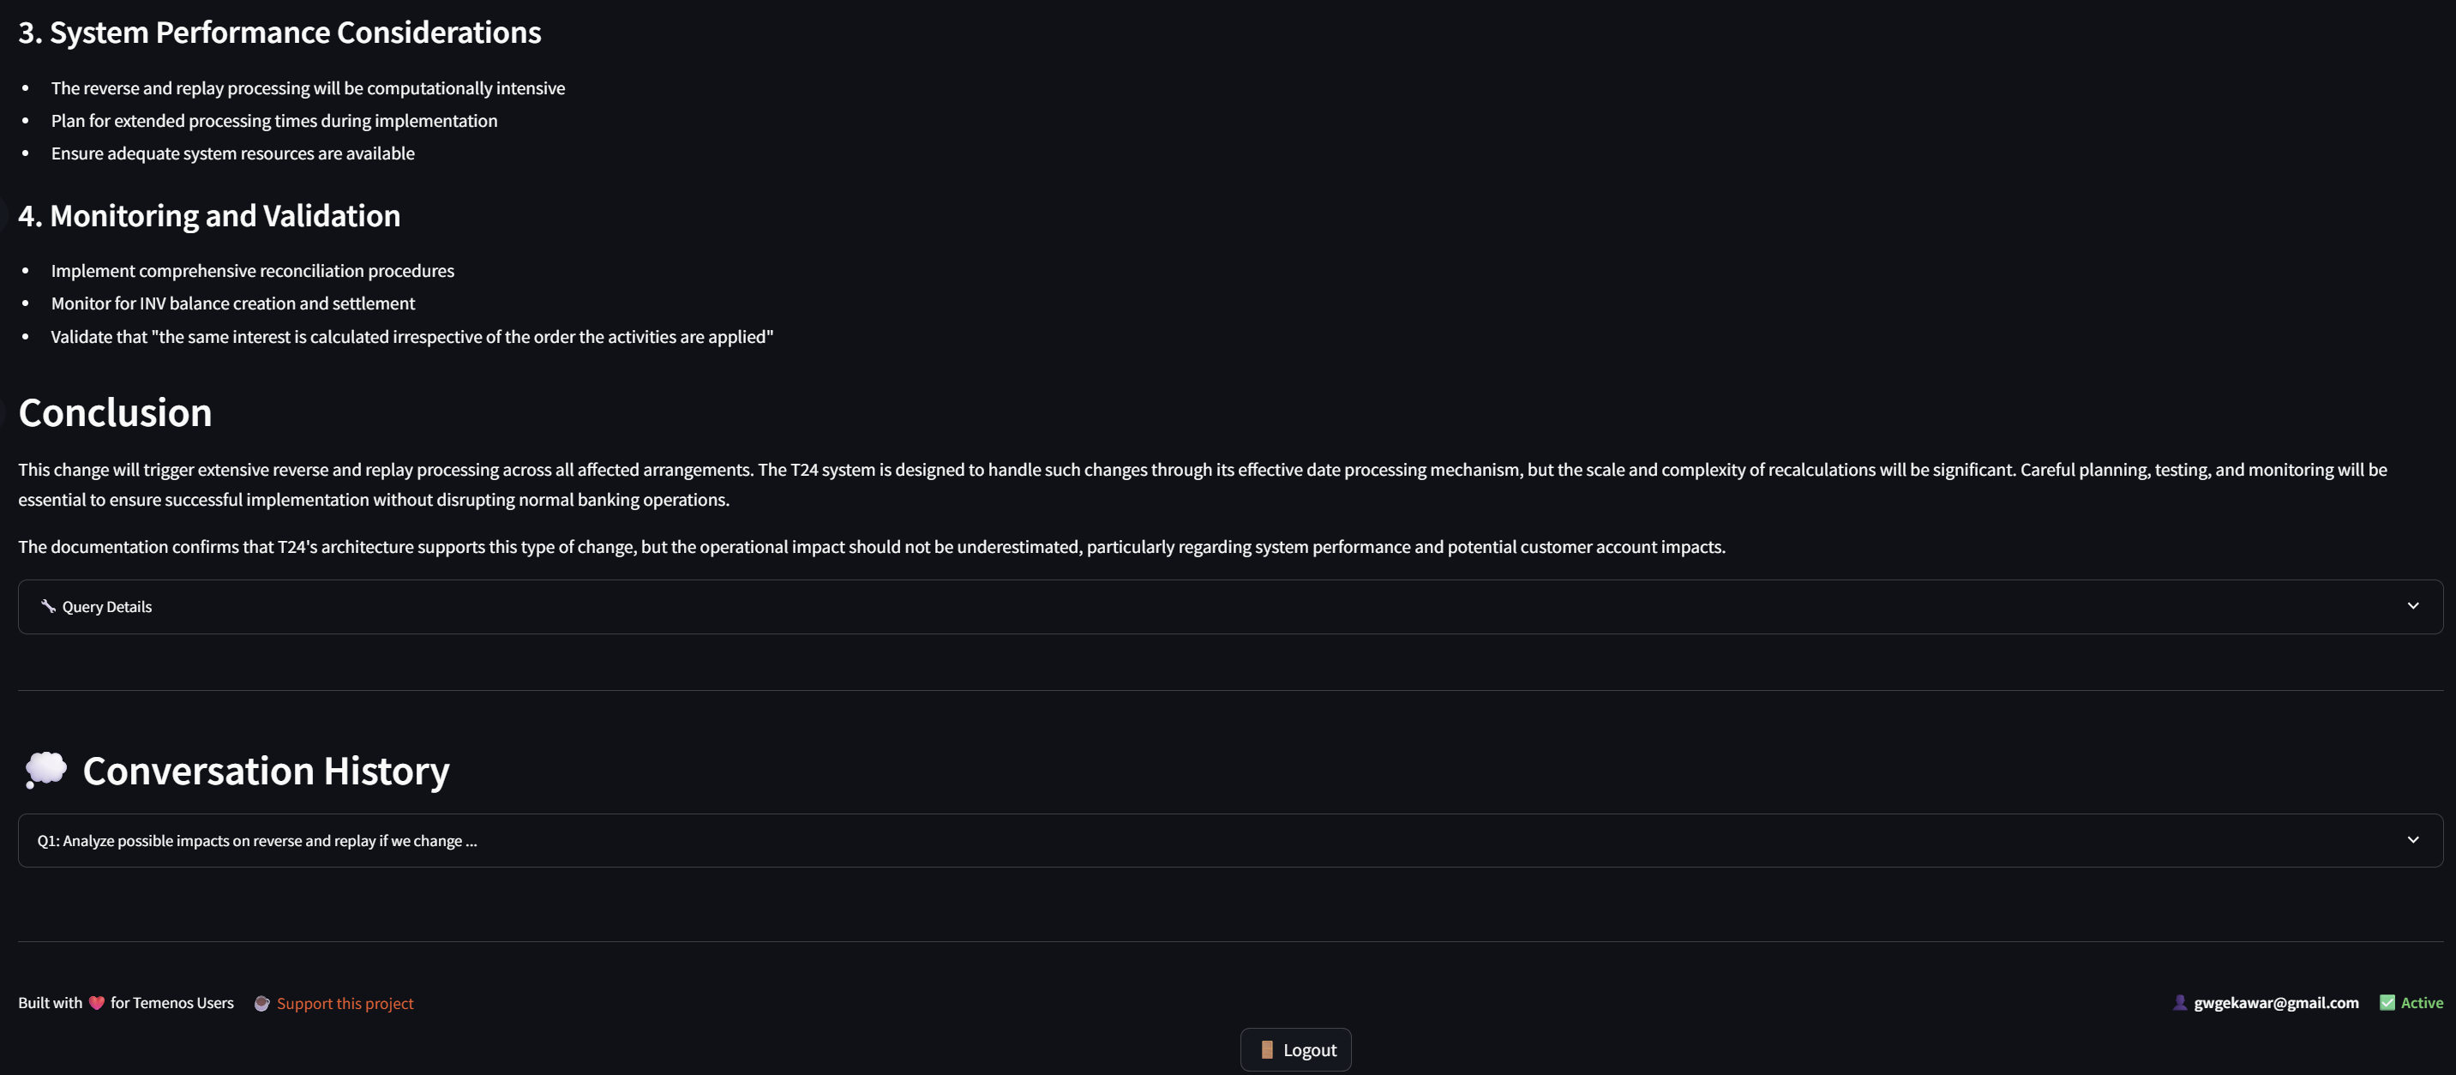Click the thought bubble icon near Conversation History
The height and width of the screenshot is (1075, 2456).
pos(45,770)
